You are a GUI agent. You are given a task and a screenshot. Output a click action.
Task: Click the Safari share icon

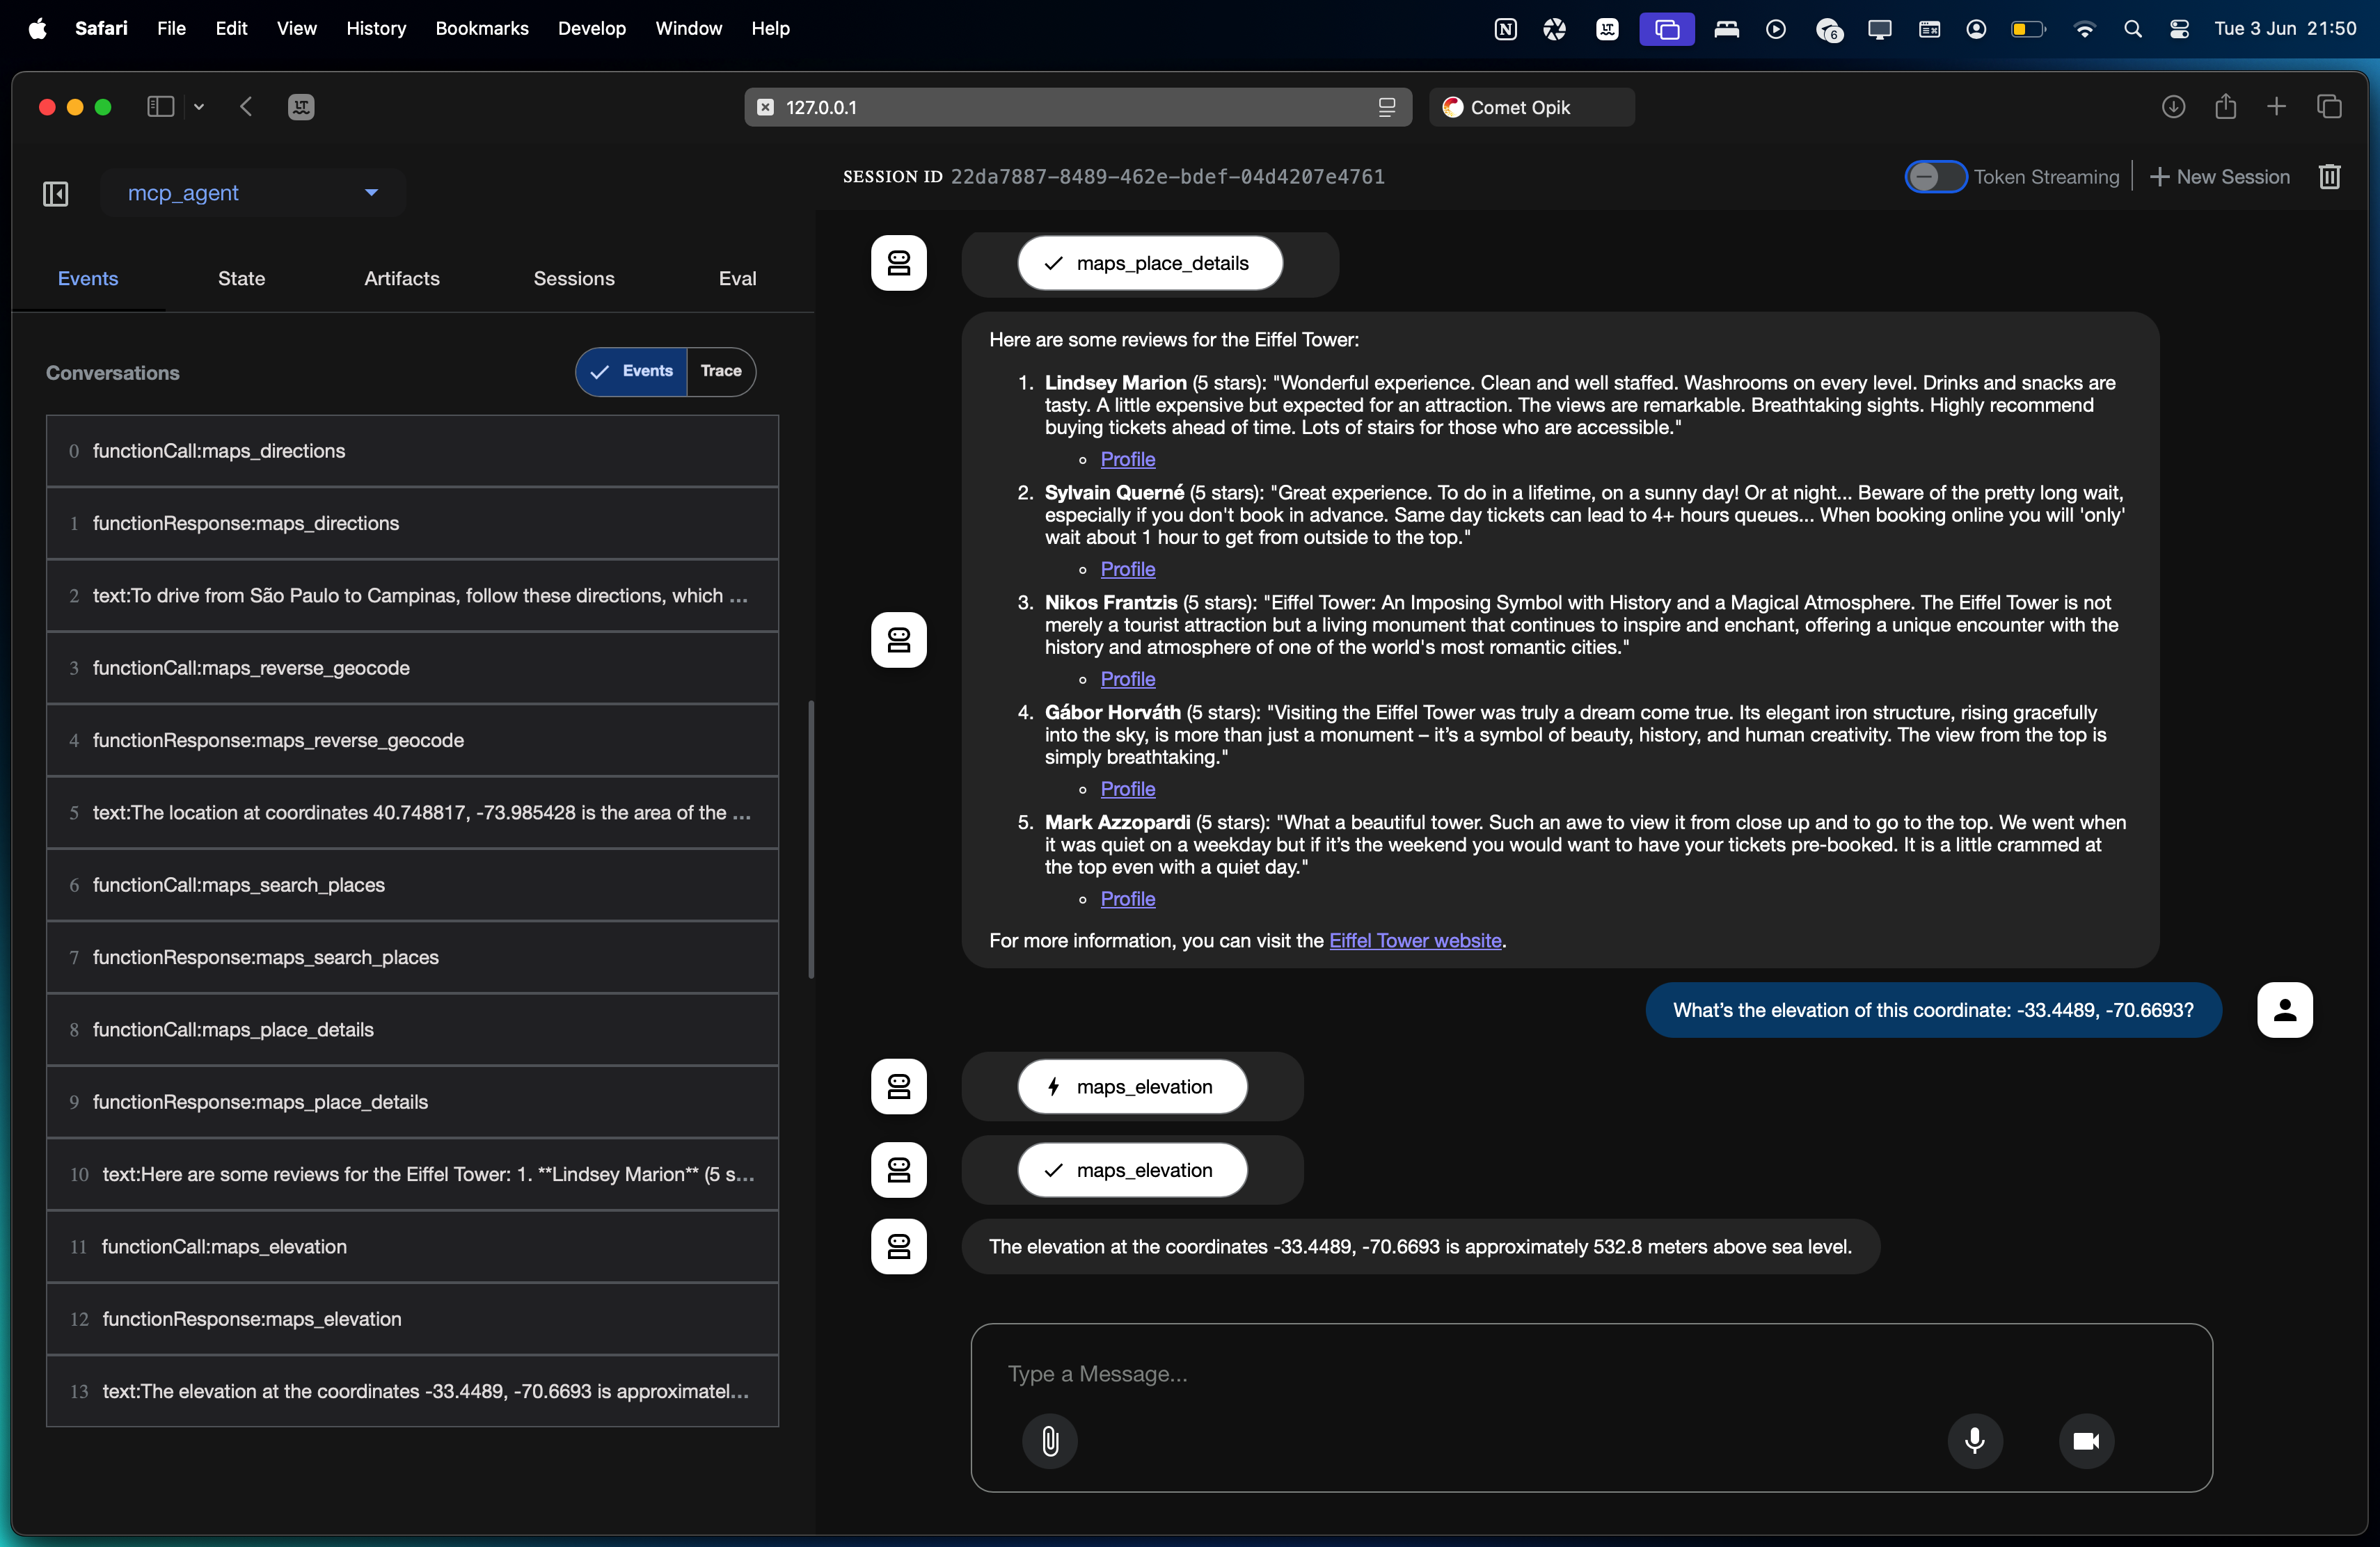click(2225, 107)
